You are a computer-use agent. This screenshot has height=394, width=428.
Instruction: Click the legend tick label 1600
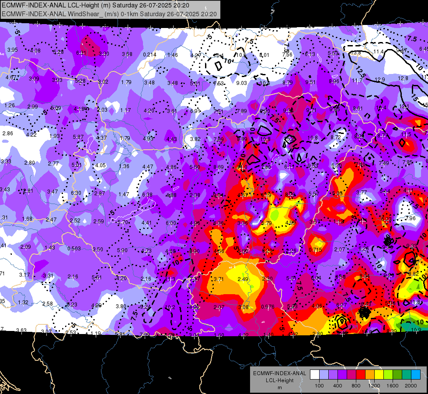(x=393, y=386)
